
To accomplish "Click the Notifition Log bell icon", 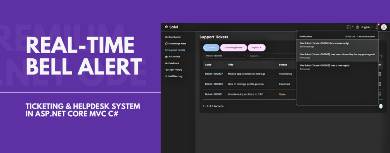I will [166, 76].
